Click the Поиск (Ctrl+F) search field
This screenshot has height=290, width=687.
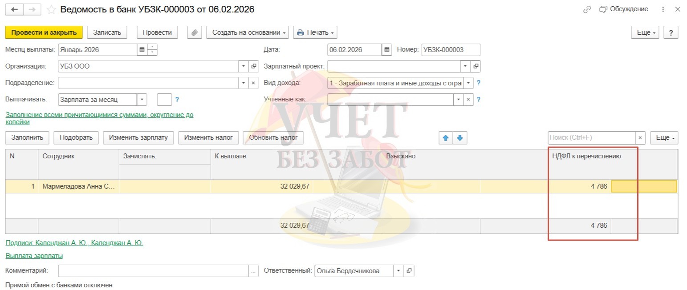[591, 138]
